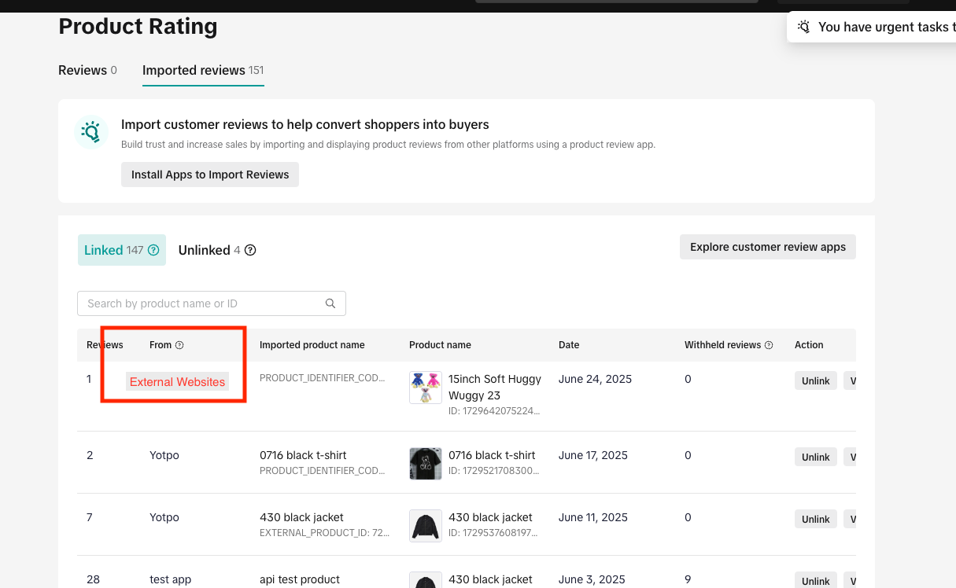Click the External Websites source label
The image size is (956, 588).
pos(177,382)
